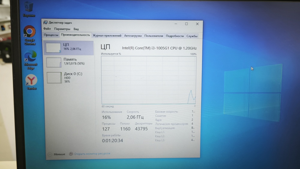Screen dimensions: 300x169
Task: Click the processor name Intel Core i3-1005G1
Action: [x=159, y=48]
